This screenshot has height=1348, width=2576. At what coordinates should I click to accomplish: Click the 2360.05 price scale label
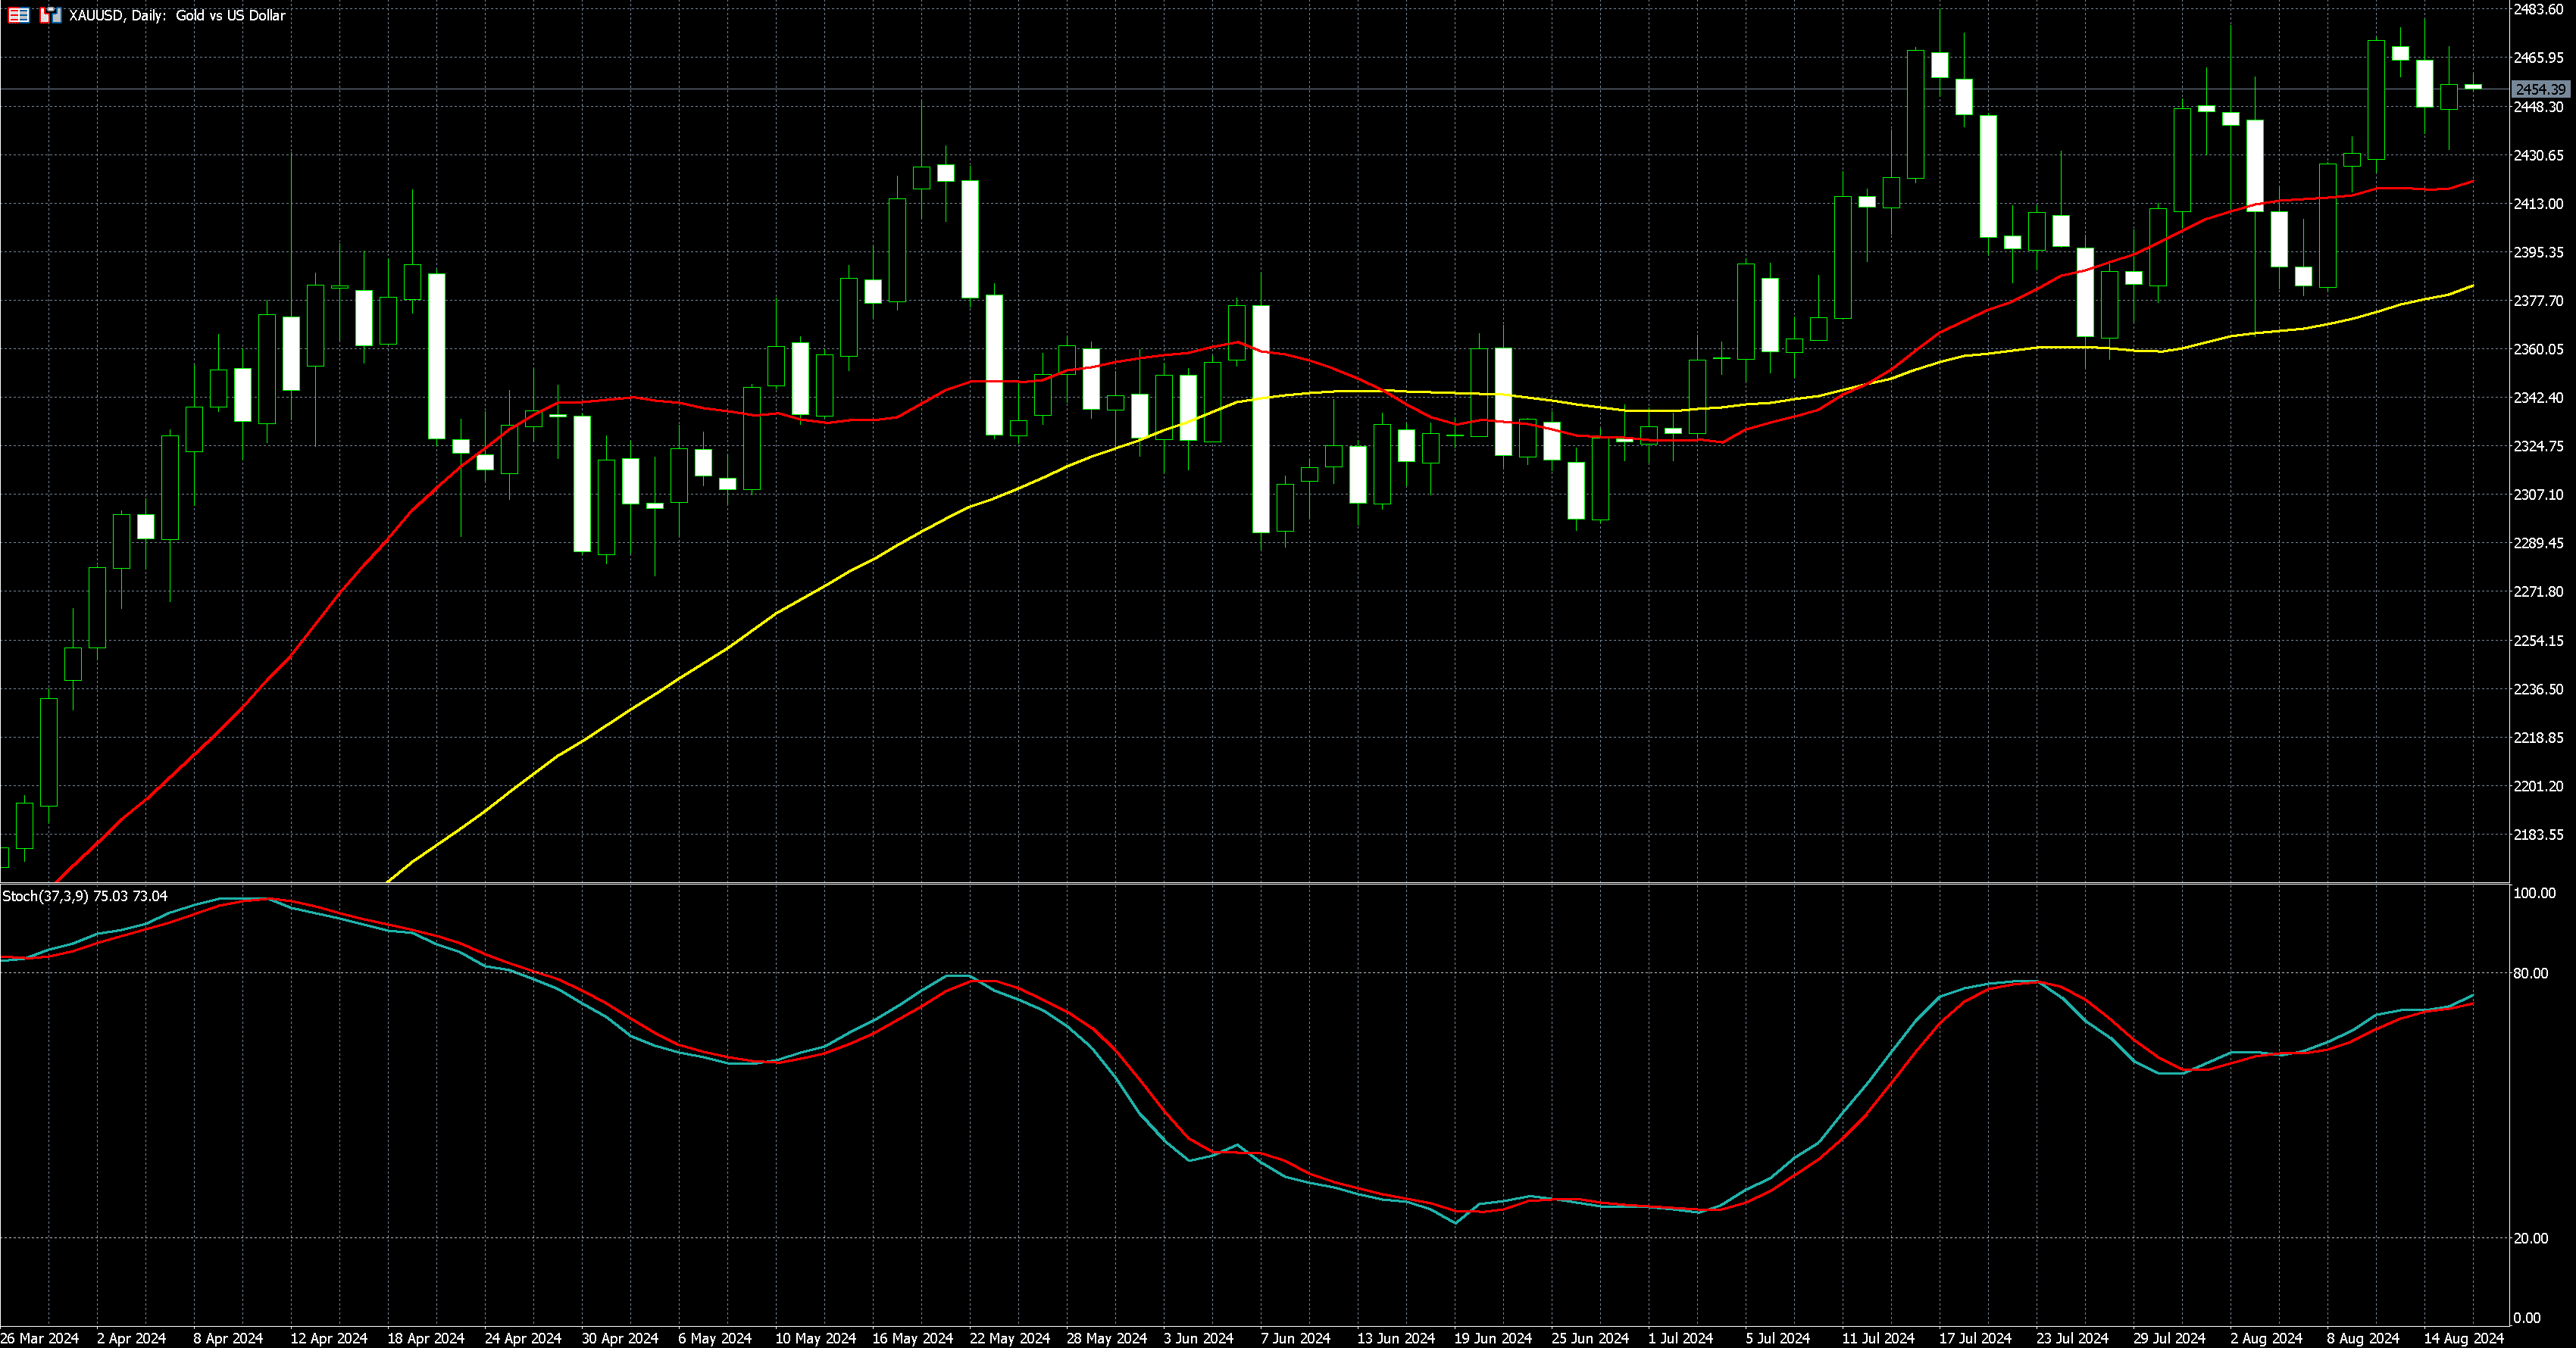[2538, 349]
